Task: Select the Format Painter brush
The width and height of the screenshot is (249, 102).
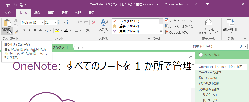Action: click(x=16, y=32)
